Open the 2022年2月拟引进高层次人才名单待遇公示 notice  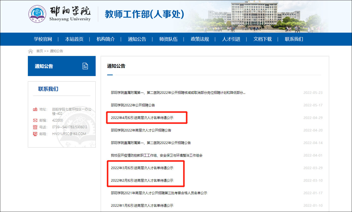tap(142, 180)
